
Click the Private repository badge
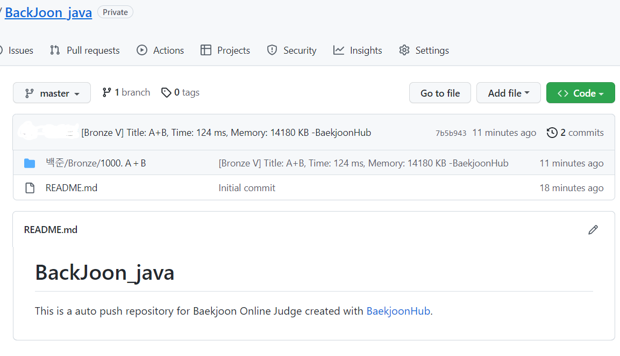coord(115,12)
